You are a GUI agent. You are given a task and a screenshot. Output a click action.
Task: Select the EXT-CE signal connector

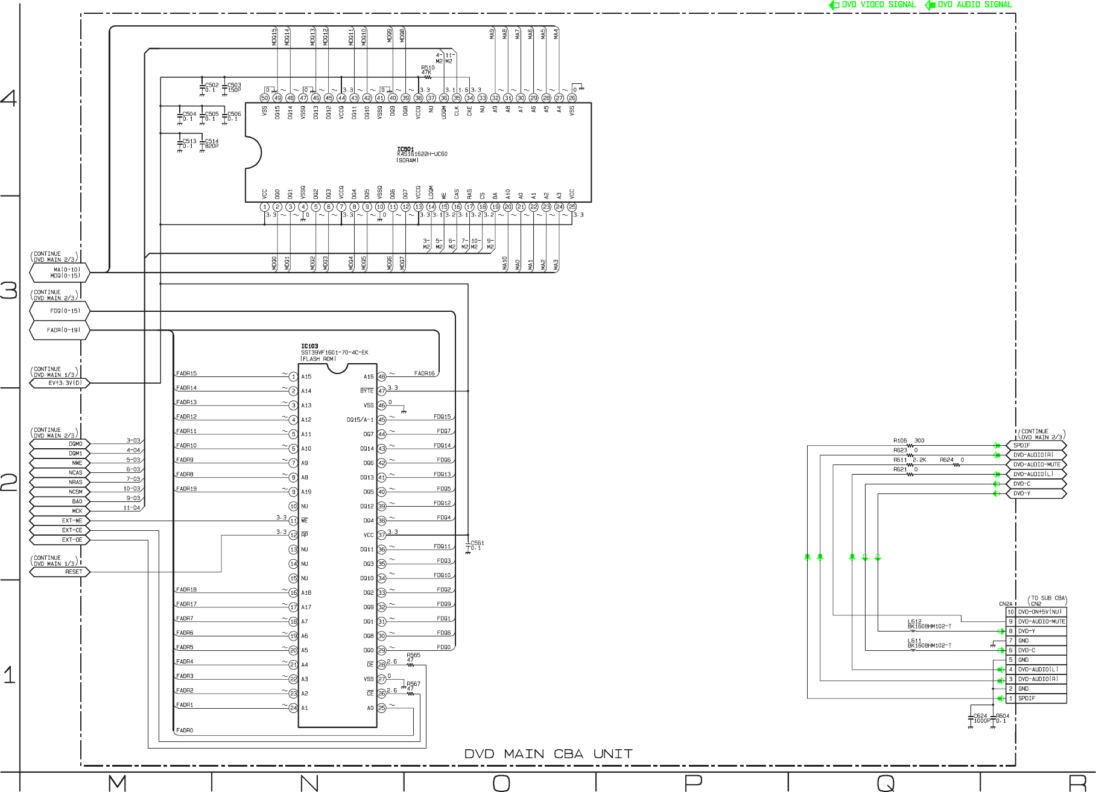pyautogui.click(x=59, y=530)
